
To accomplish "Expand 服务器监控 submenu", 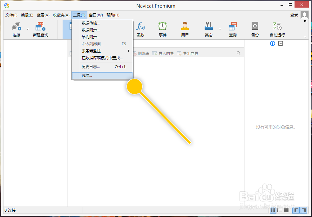I will 102,51.
